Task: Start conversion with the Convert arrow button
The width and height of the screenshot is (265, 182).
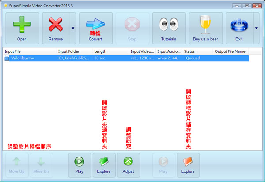Action: (x=96, y=28)
